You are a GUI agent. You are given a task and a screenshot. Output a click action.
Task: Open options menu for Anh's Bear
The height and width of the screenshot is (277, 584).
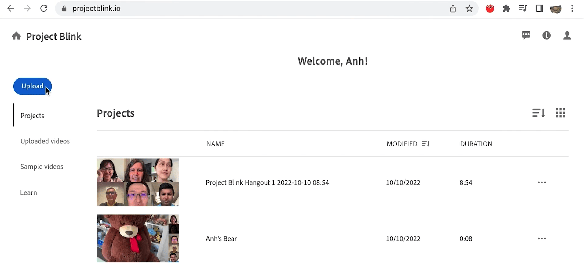point(542,239)
